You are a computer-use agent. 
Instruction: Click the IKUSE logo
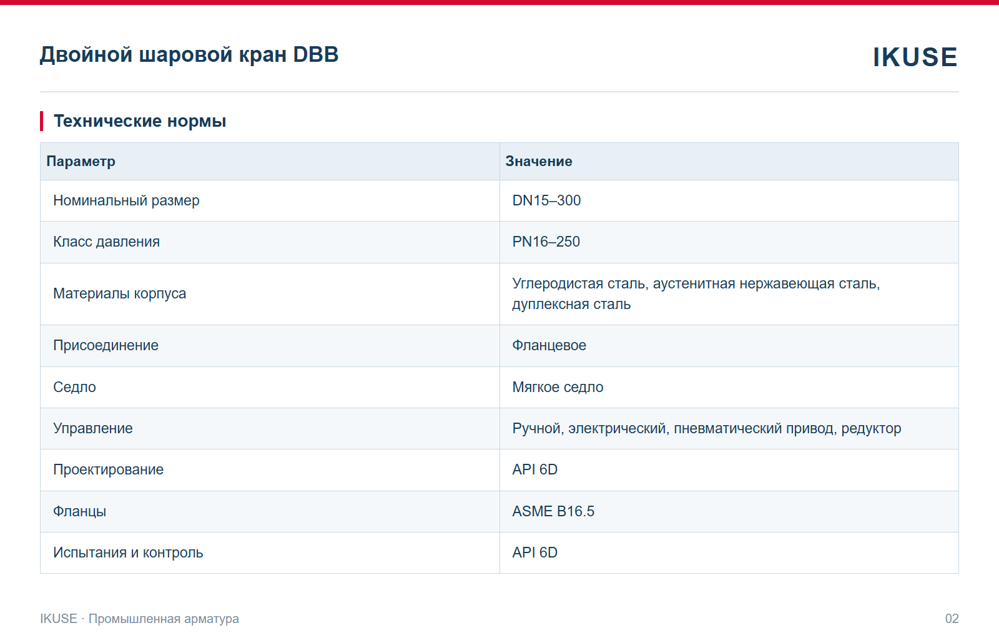coord(915,57)
